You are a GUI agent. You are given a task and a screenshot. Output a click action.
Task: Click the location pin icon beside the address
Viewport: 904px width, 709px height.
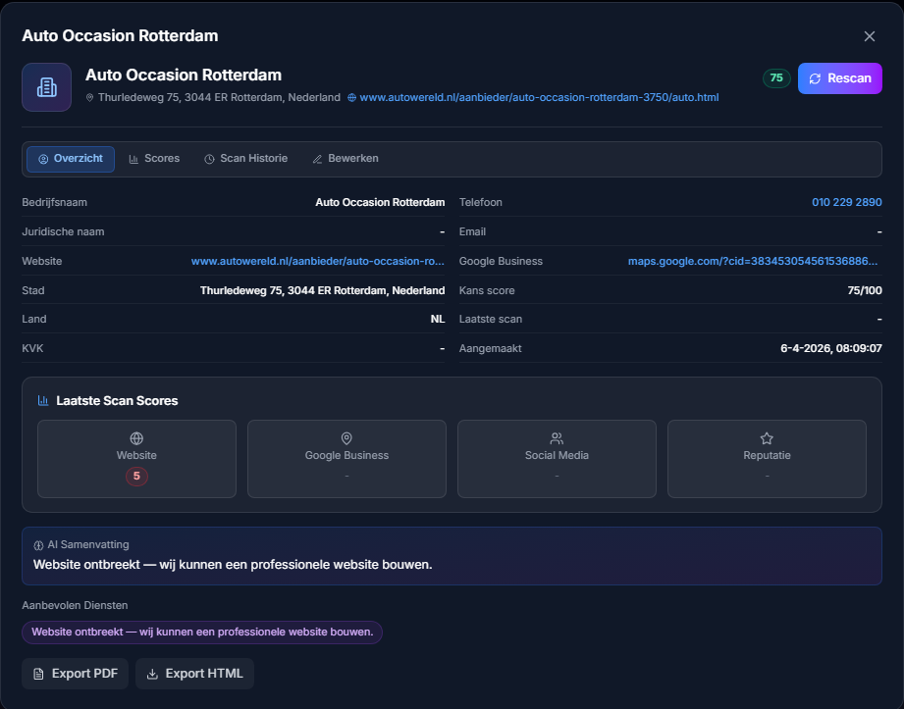coord(90,98)
